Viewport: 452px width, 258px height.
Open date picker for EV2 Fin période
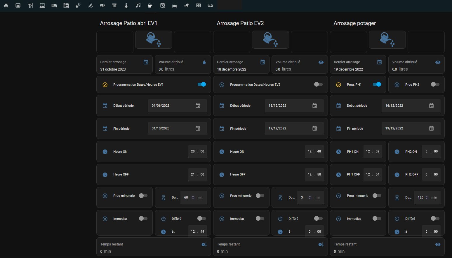[x=314, y=128]
